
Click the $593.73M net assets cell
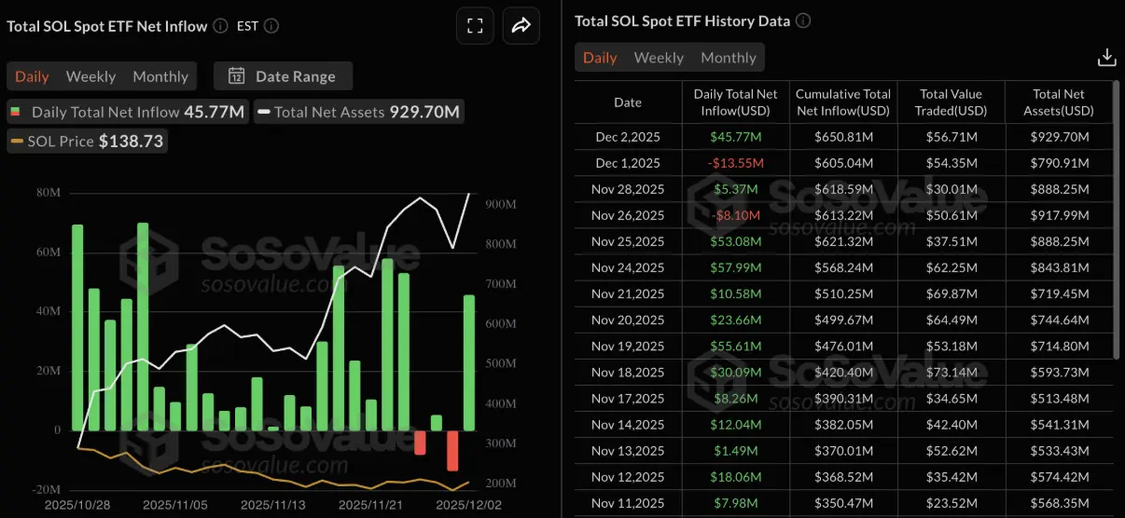(1059, 372)
